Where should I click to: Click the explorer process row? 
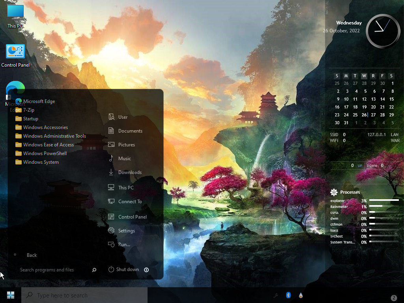(365, 201)
